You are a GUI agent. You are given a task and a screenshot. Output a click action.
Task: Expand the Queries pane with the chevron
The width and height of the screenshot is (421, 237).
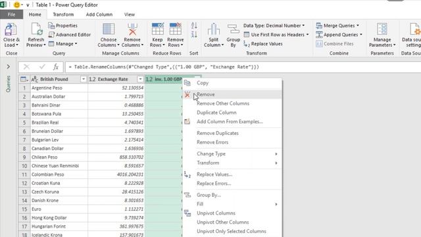coord(9,66)
